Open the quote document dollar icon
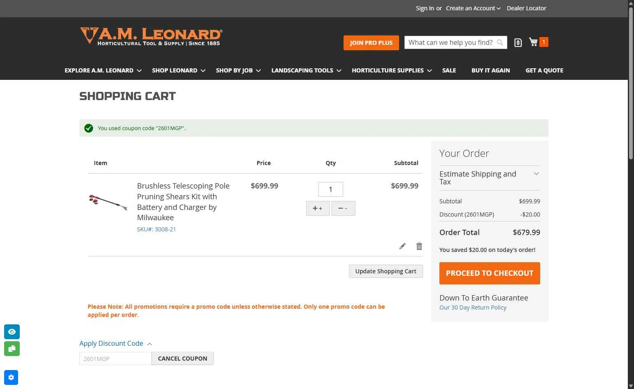Screen dimensions: 634x389 click(518, 42)
